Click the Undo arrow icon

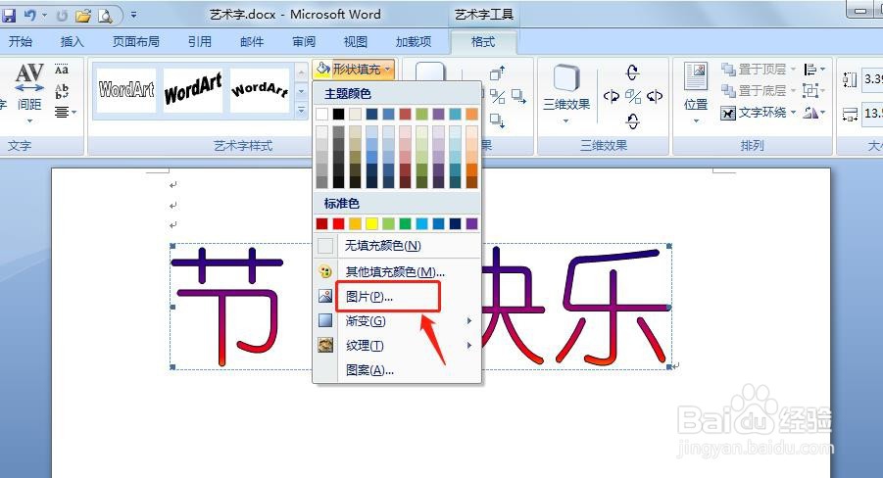30,16
